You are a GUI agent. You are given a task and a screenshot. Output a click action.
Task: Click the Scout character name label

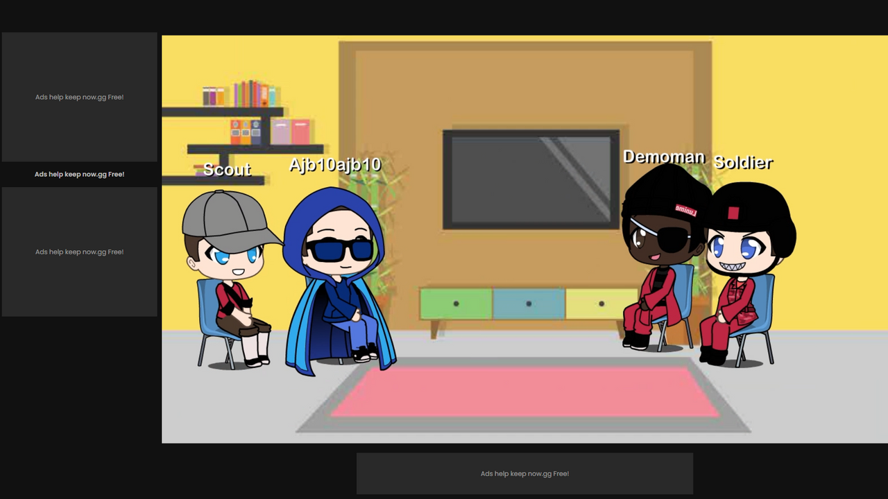tap(227, 169)
